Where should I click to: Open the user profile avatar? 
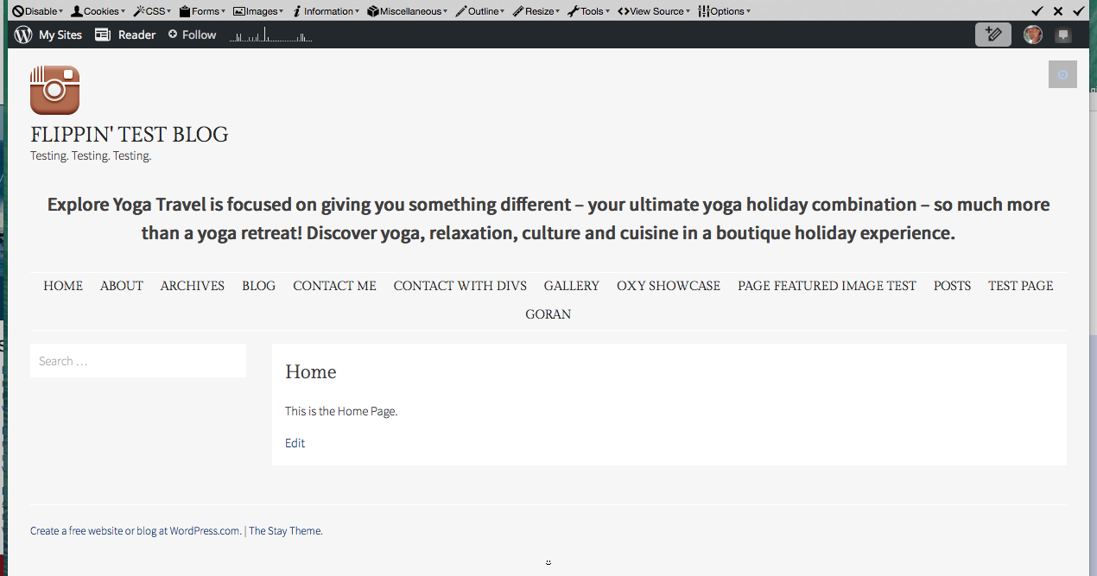click(1032, 35)
